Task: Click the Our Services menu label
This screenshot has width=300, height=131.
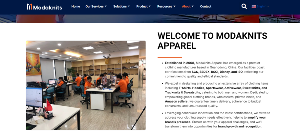Action: pos(95,6)
